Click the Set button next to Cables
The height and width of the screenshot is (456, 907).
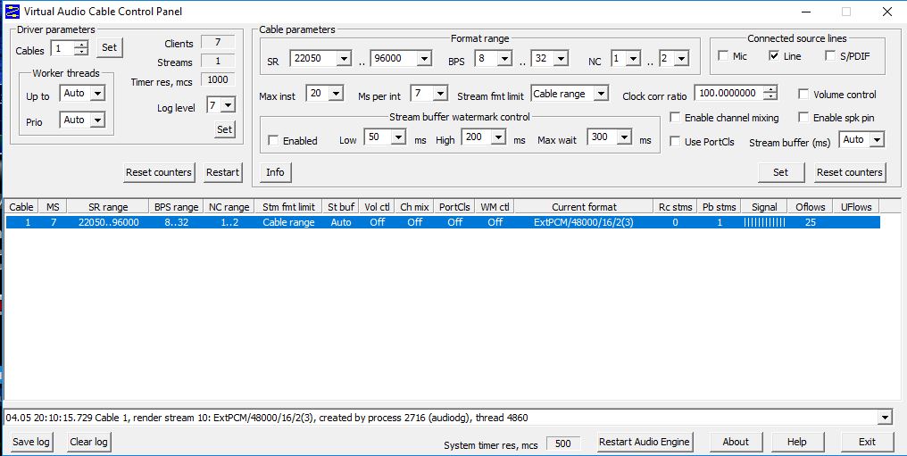[109, 48]
